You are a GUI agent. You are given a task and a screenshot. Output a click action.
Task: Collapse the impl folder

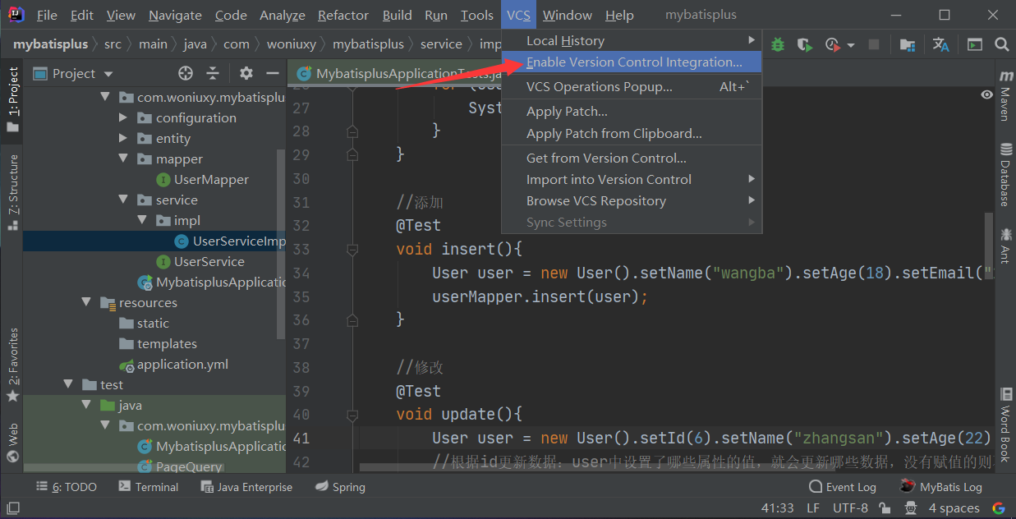point(141,220)
